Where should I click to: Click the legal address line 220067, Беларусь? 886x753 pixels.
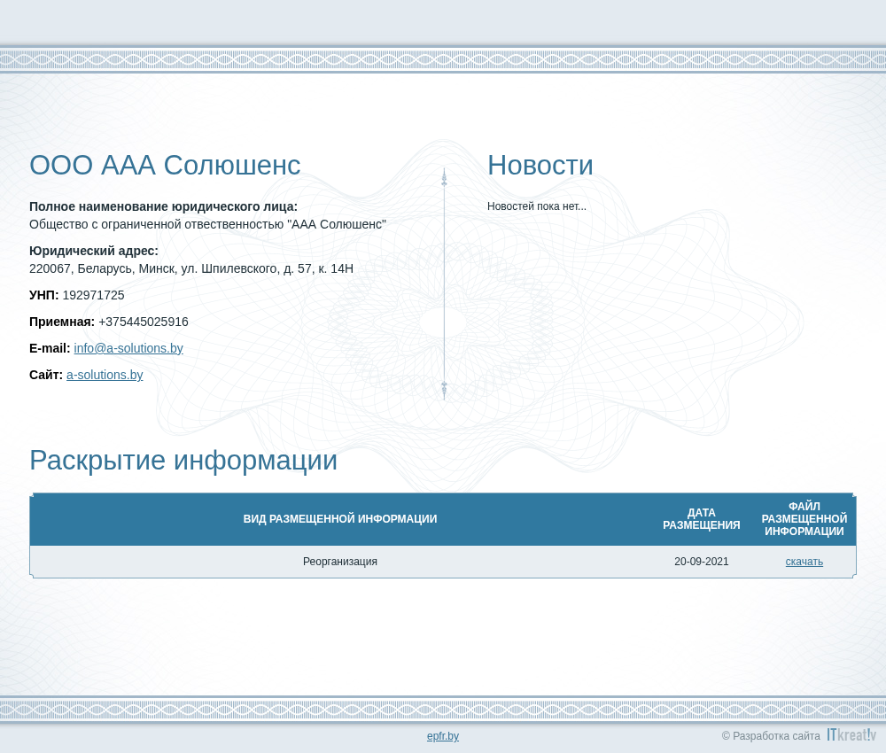[x=191, y=269]
